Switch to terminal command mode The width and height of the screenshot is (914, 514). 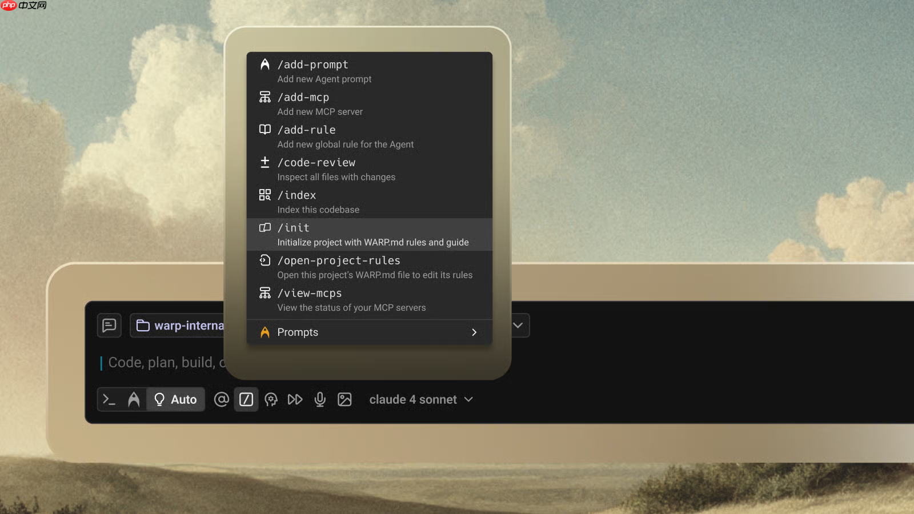(x=109, y=399)
